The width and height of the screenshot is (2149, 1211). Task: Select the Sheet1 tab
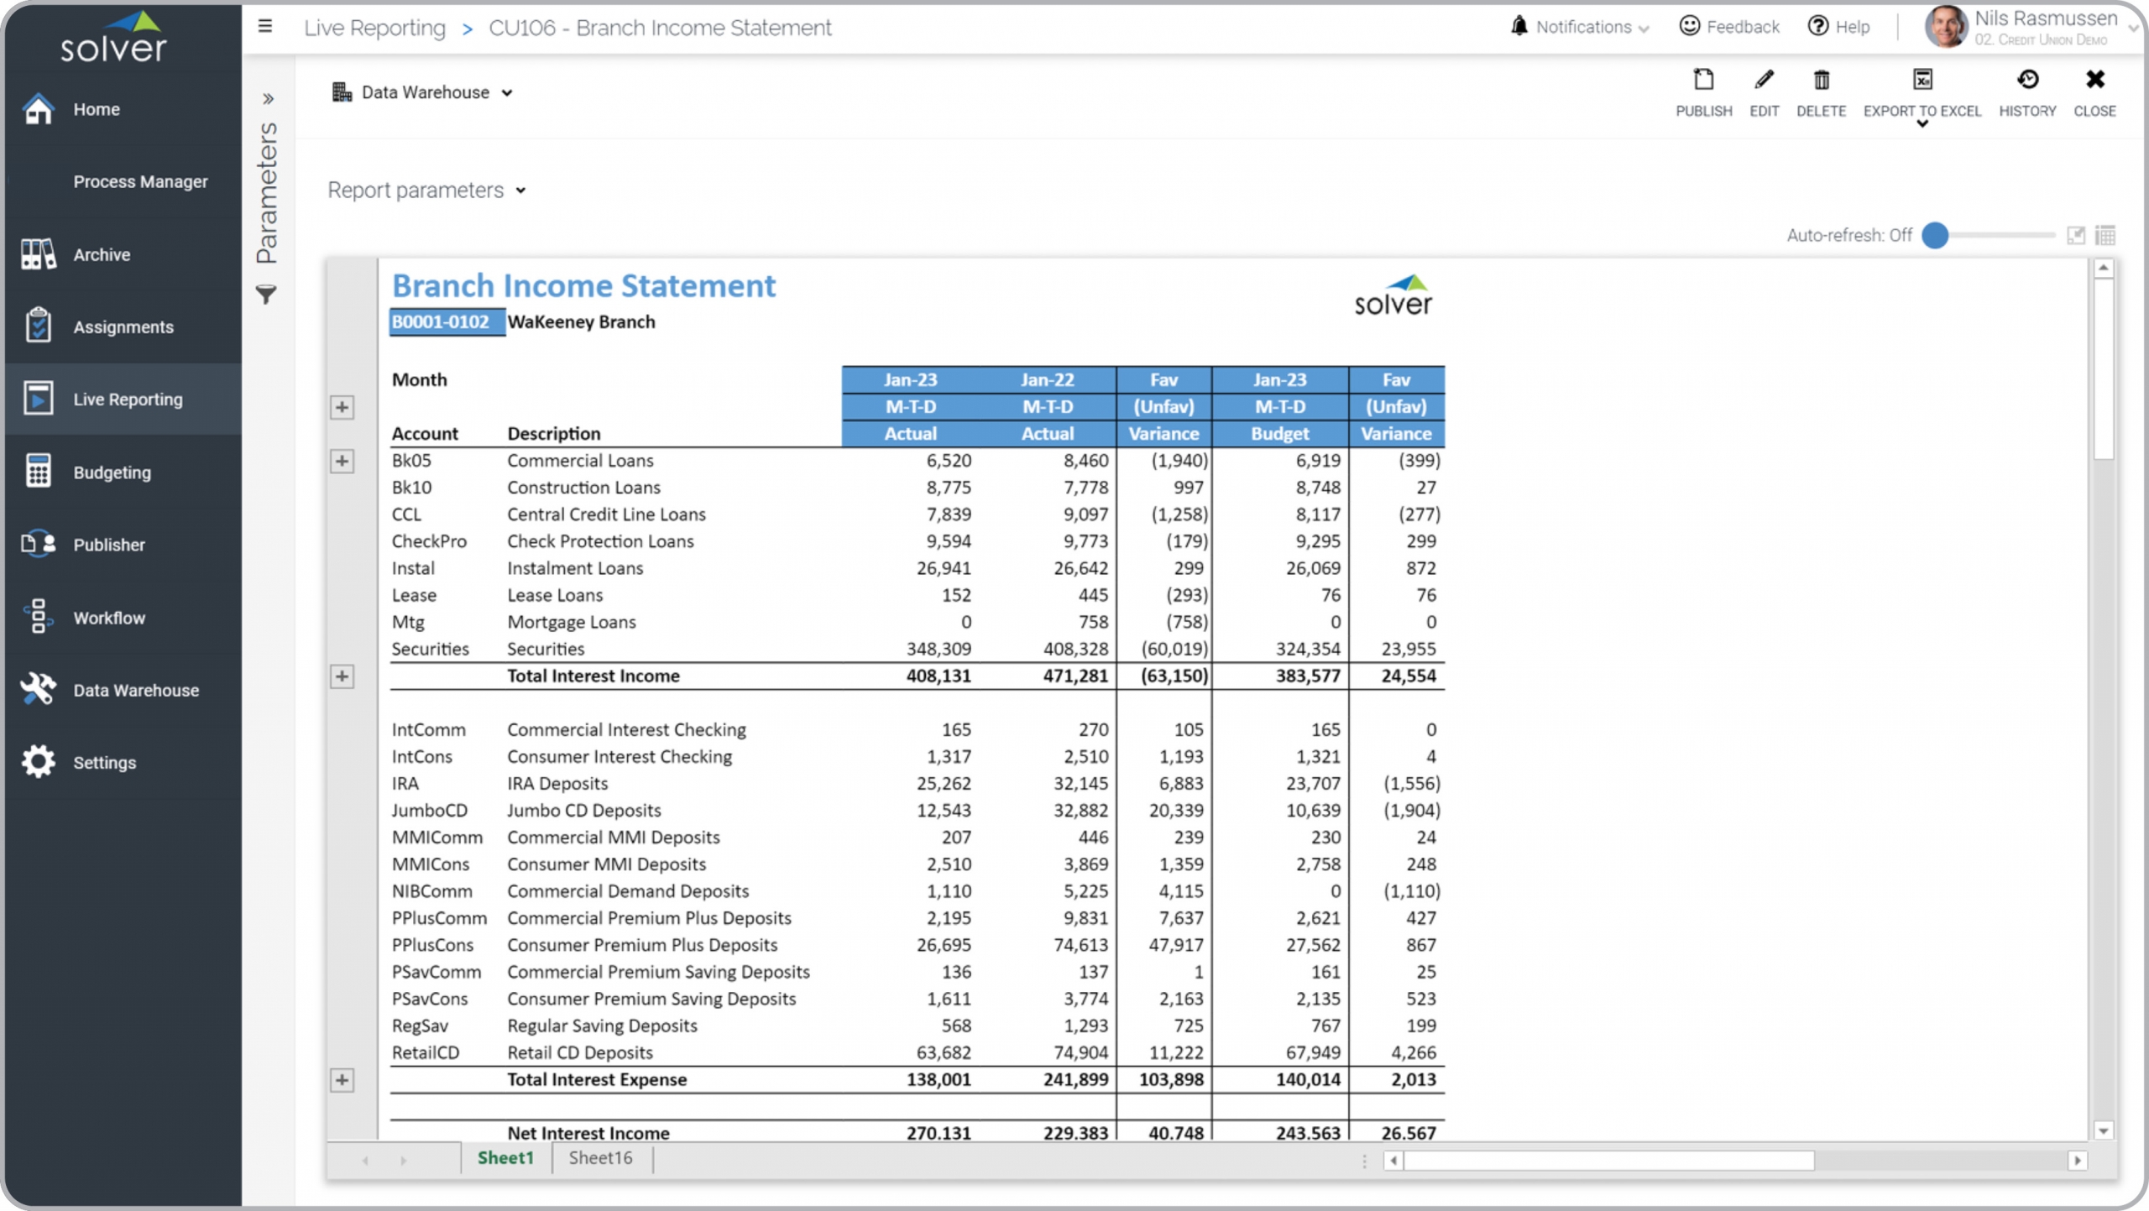click(x=505, y=1158)
